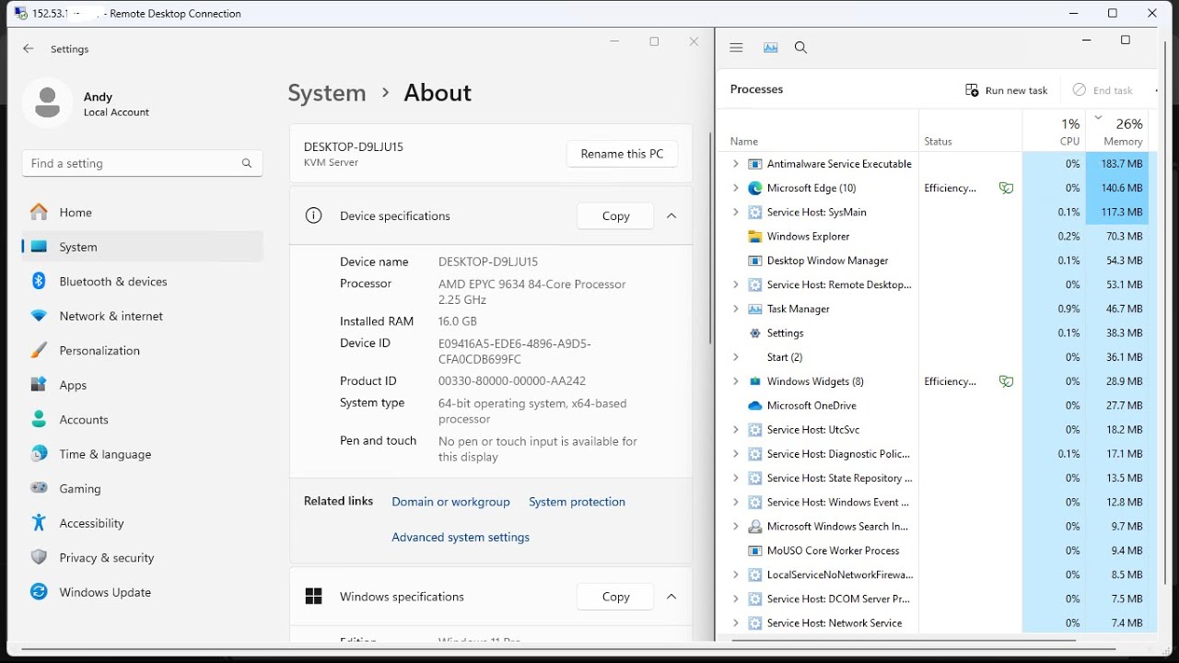1179x663 pixels.
Task: Open Gaming settings
Action: tap(143, 488)
